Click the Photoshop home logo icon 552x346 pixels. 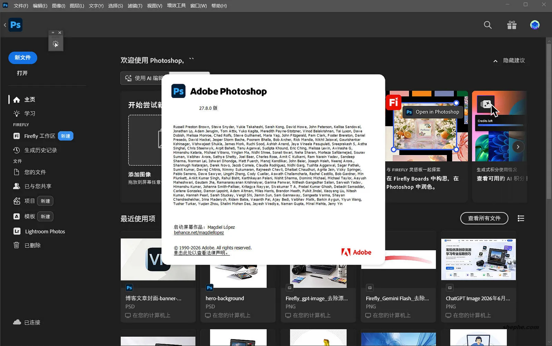coord(16,25)
